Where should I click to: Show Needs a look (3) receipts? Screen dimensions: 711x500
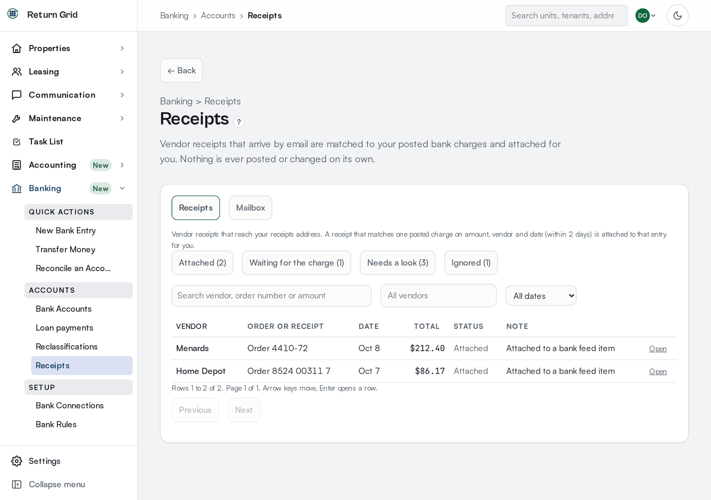(398, 263)
